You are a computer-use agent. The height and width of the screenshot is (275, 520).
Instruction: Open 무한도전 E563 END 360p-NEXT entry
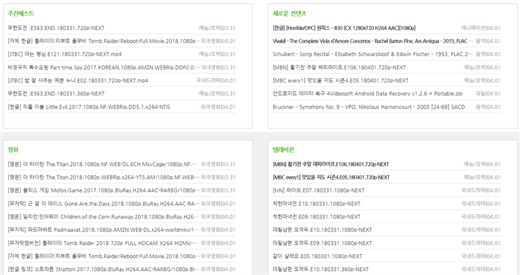click(56, 94)
